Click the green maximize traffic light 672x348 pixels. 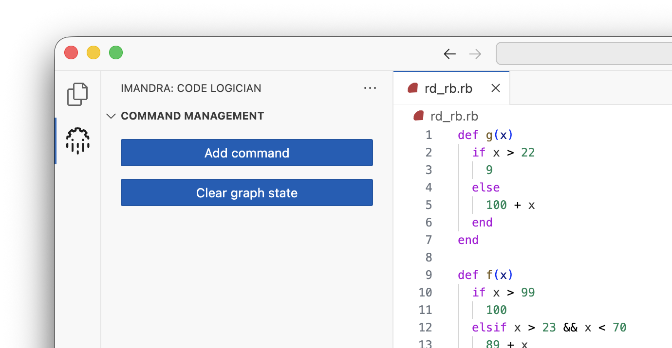click(116, 52)
